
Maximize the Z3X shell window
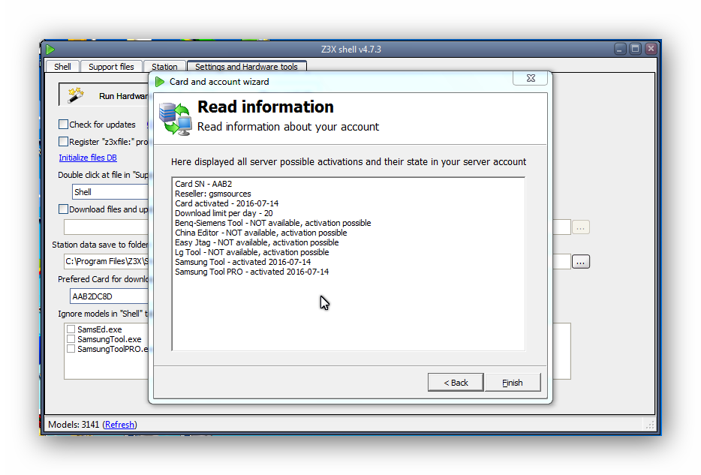coord(635,49)
